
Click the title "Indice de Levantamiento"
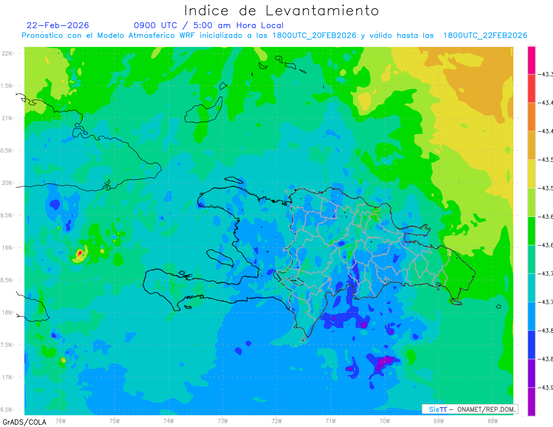282,11
